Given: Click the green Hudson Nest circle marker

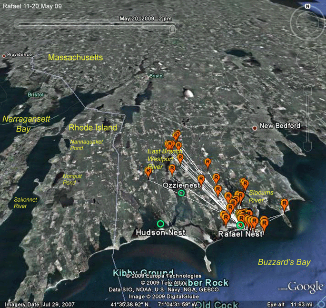Looking at the screenshot, I should point(160,224).
